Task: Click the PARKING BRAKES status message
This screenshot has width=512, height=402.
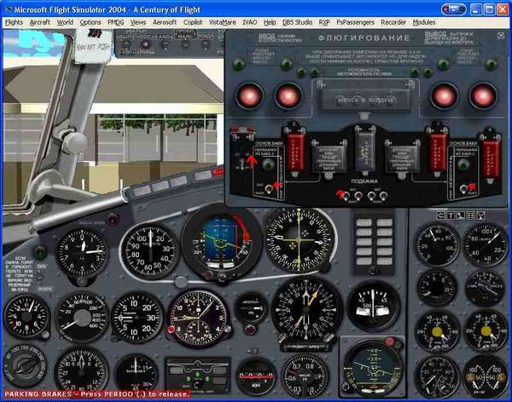Action: (97, 393)
